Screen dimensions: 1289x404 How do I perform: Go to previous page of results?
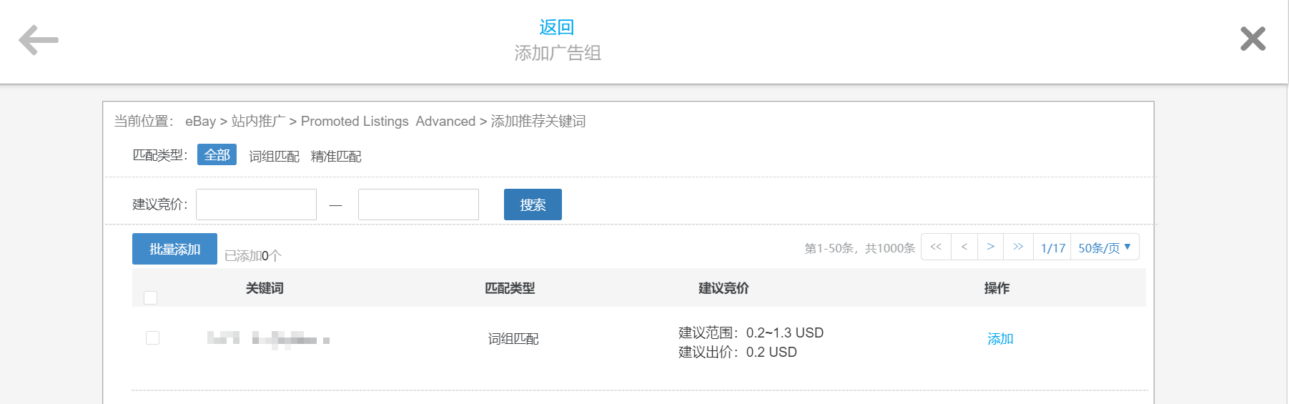coord(964,247)
